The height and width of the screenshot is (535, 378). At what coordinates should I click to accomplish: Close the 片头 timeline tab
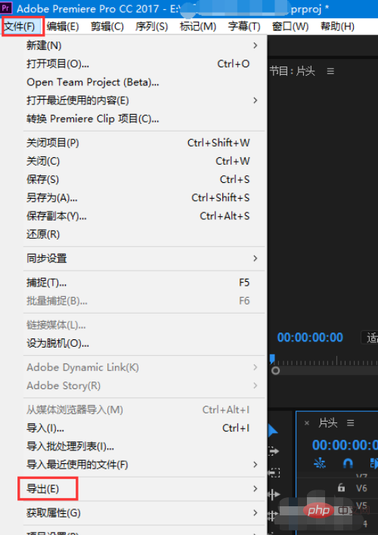pos(307,423)
